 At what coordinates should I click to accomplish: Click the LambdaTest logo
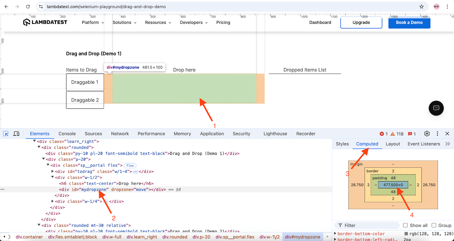(x=45, y=22)
